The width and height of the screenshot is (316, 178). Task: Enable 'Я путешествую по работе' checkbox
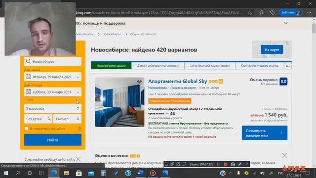click(26, 129)
